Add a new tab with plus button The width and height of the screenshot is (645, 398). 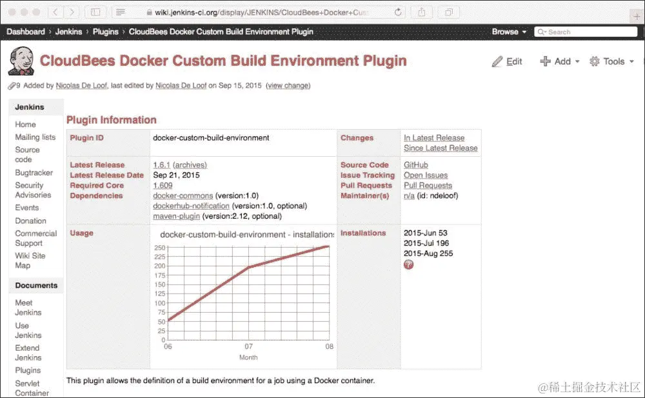point(637,17)
